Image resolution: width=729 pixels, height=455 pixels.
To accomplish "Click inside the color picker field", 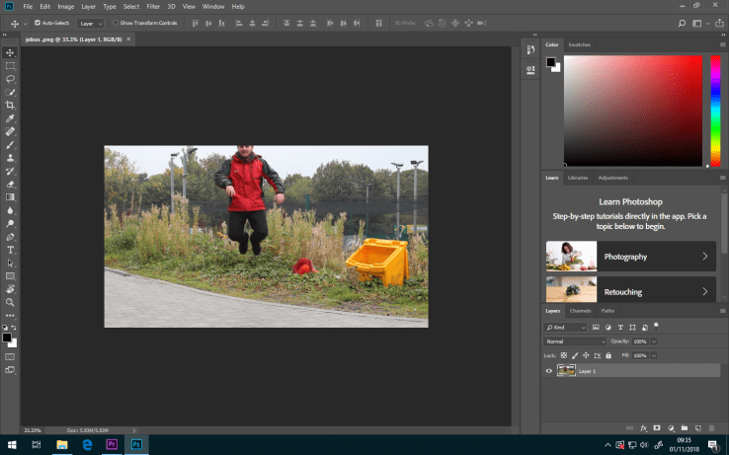I will [632, 109].
